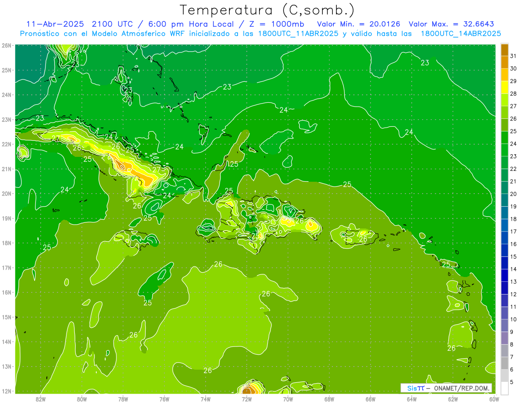
Task: Click the title 'Temperatura (C,somb.)'
Action: (x=267, y=10)
